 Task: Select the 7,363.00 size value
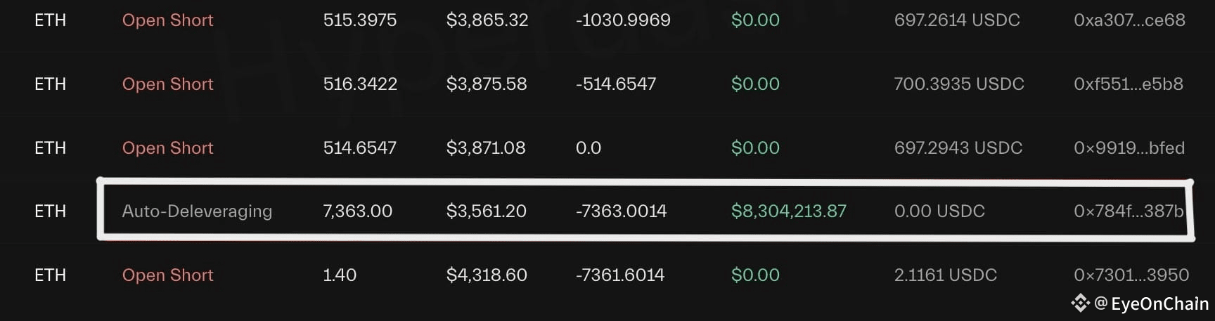pyautogui.click(x=357, y=211)
